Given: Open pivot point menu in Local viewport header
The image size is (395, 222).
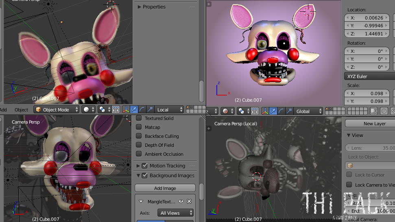Looking at the screenshot, I should [105, 109].
